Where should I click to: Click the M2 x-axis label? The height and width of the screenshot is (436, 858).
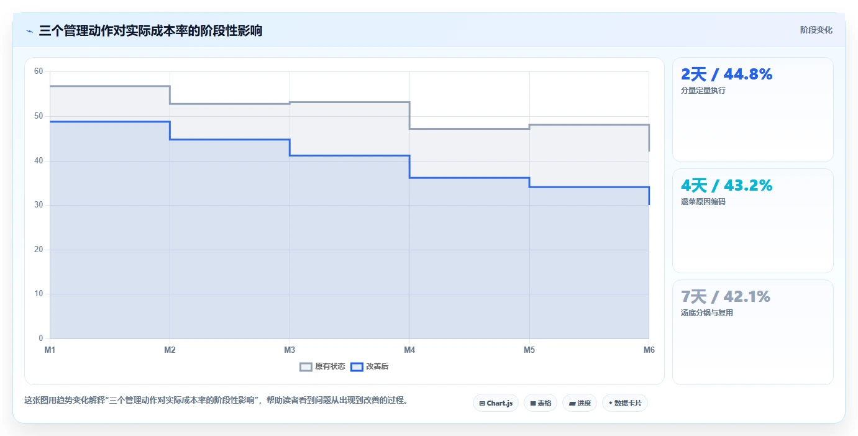point(170,350)
